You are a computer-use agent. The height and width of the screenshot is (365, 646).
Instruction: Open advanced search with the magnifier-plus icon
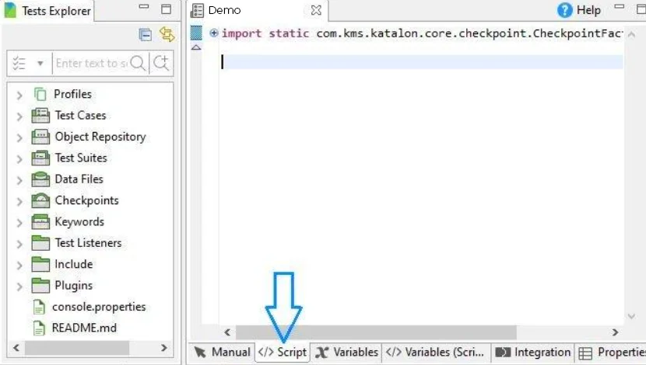click(x=161, y=64)
